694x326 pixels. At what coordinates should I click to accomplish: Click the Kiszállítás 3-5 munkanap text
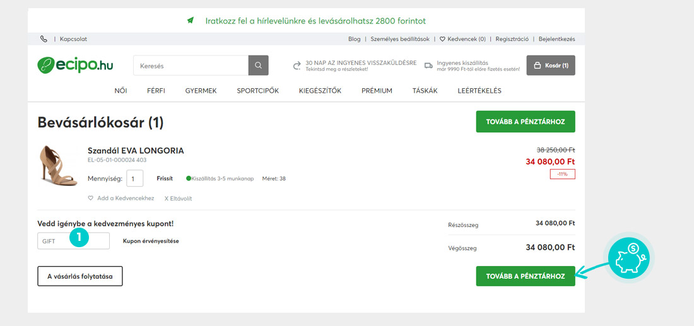click(223, 178)
